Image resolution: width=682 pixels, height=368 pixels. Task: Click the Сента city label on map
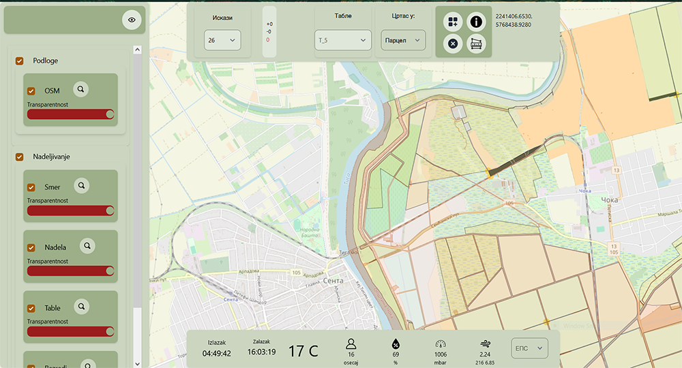(x=333, y=281)
